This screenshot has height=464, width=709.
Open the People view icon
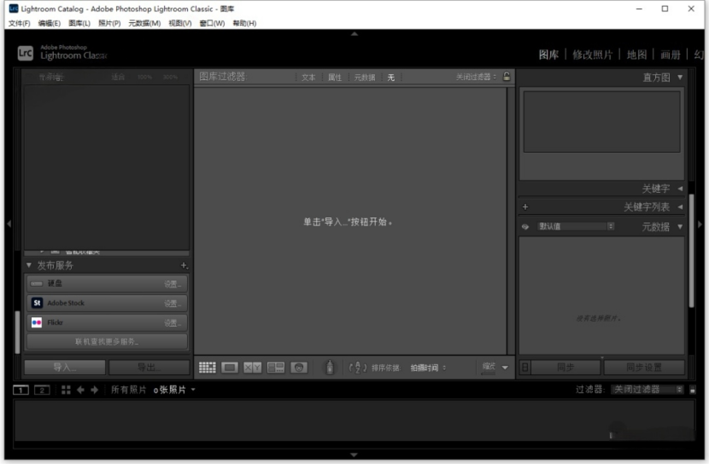point(299,367)
